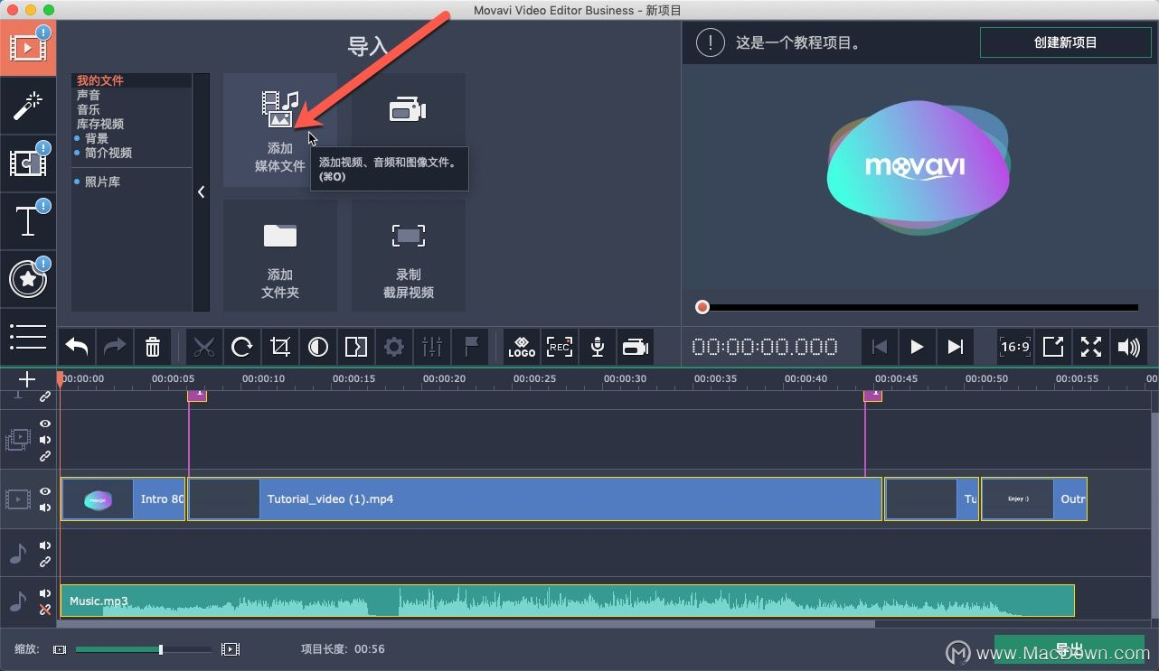The width and height of the screenshot is (1159, 671).
Task: Select 声音 category in the import list
Action: [x=89, y=95]
